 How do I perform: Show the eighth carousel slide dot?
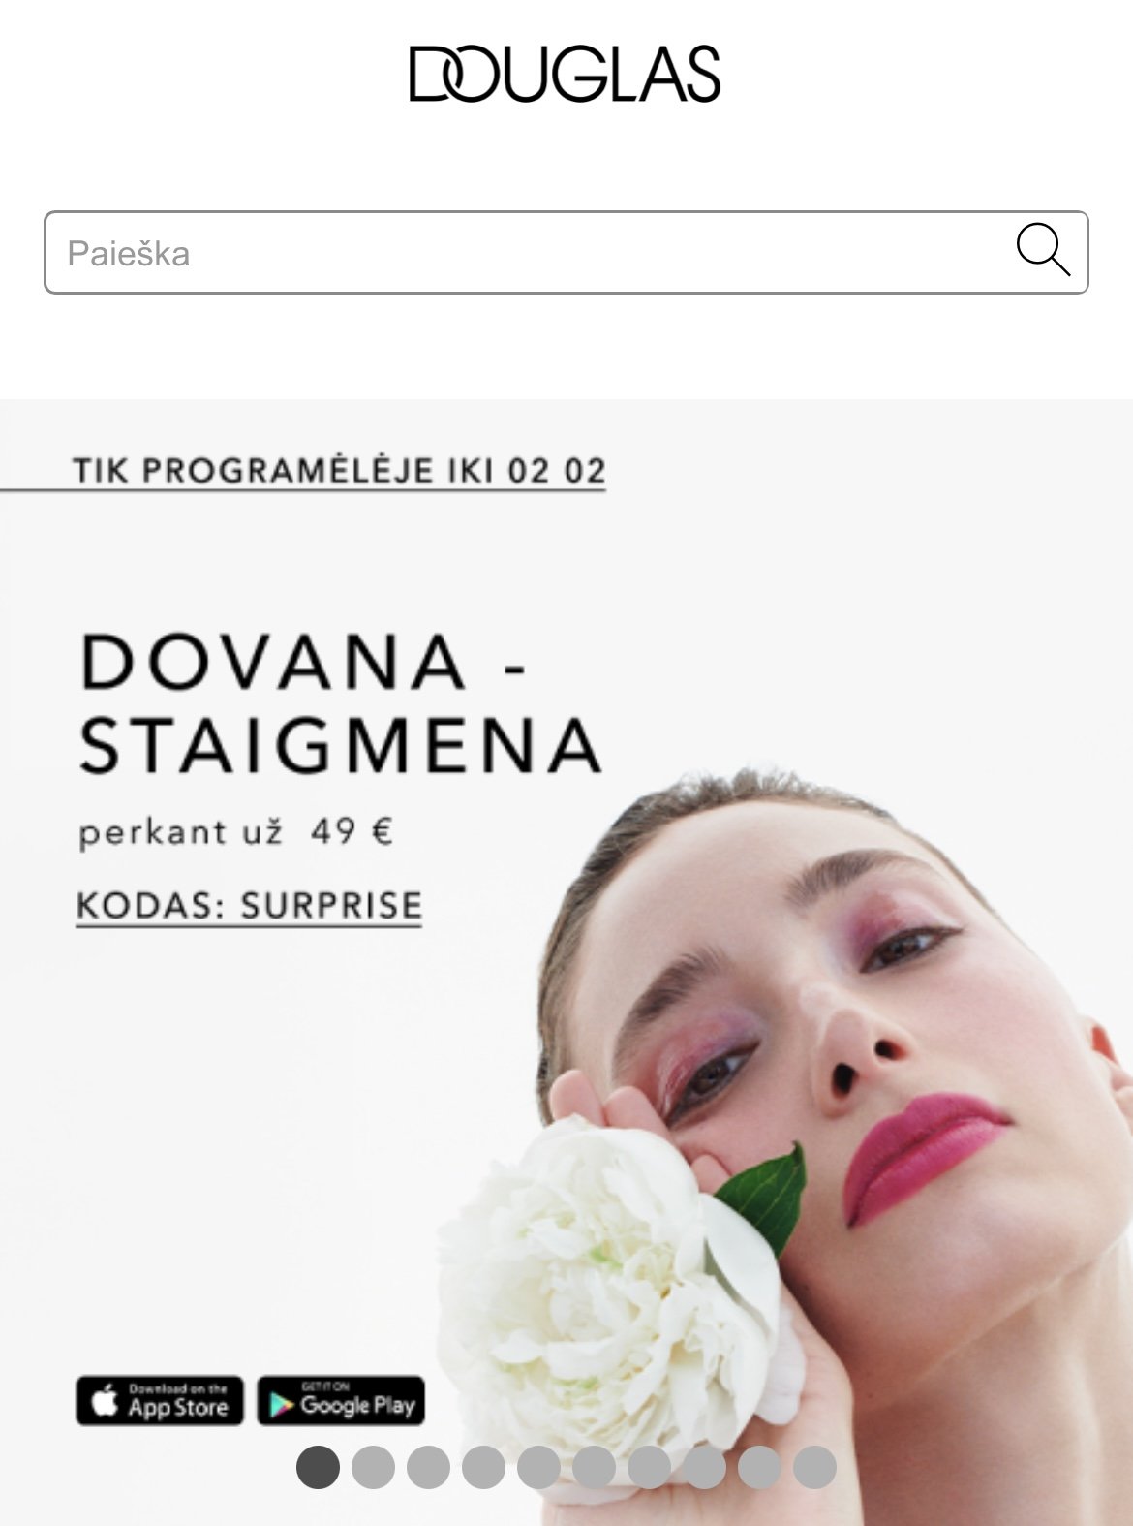[704, 1467]
